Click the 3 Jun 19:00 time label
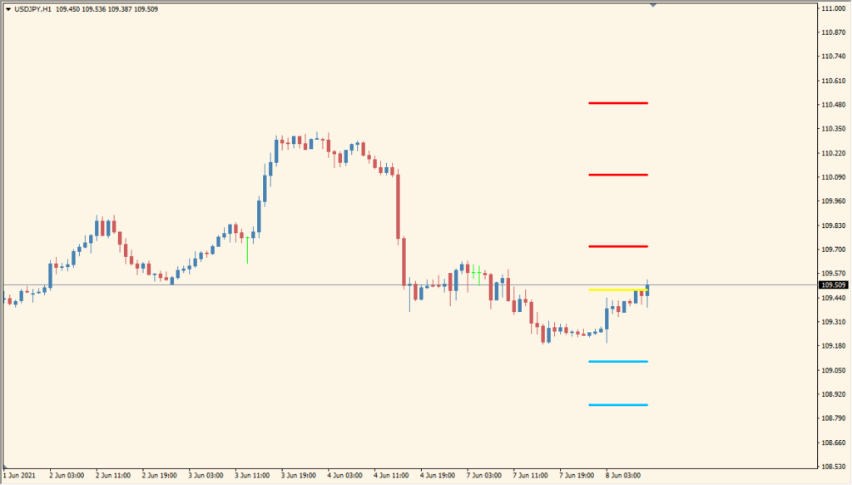852x485 pixels. (x=299, y=475)
